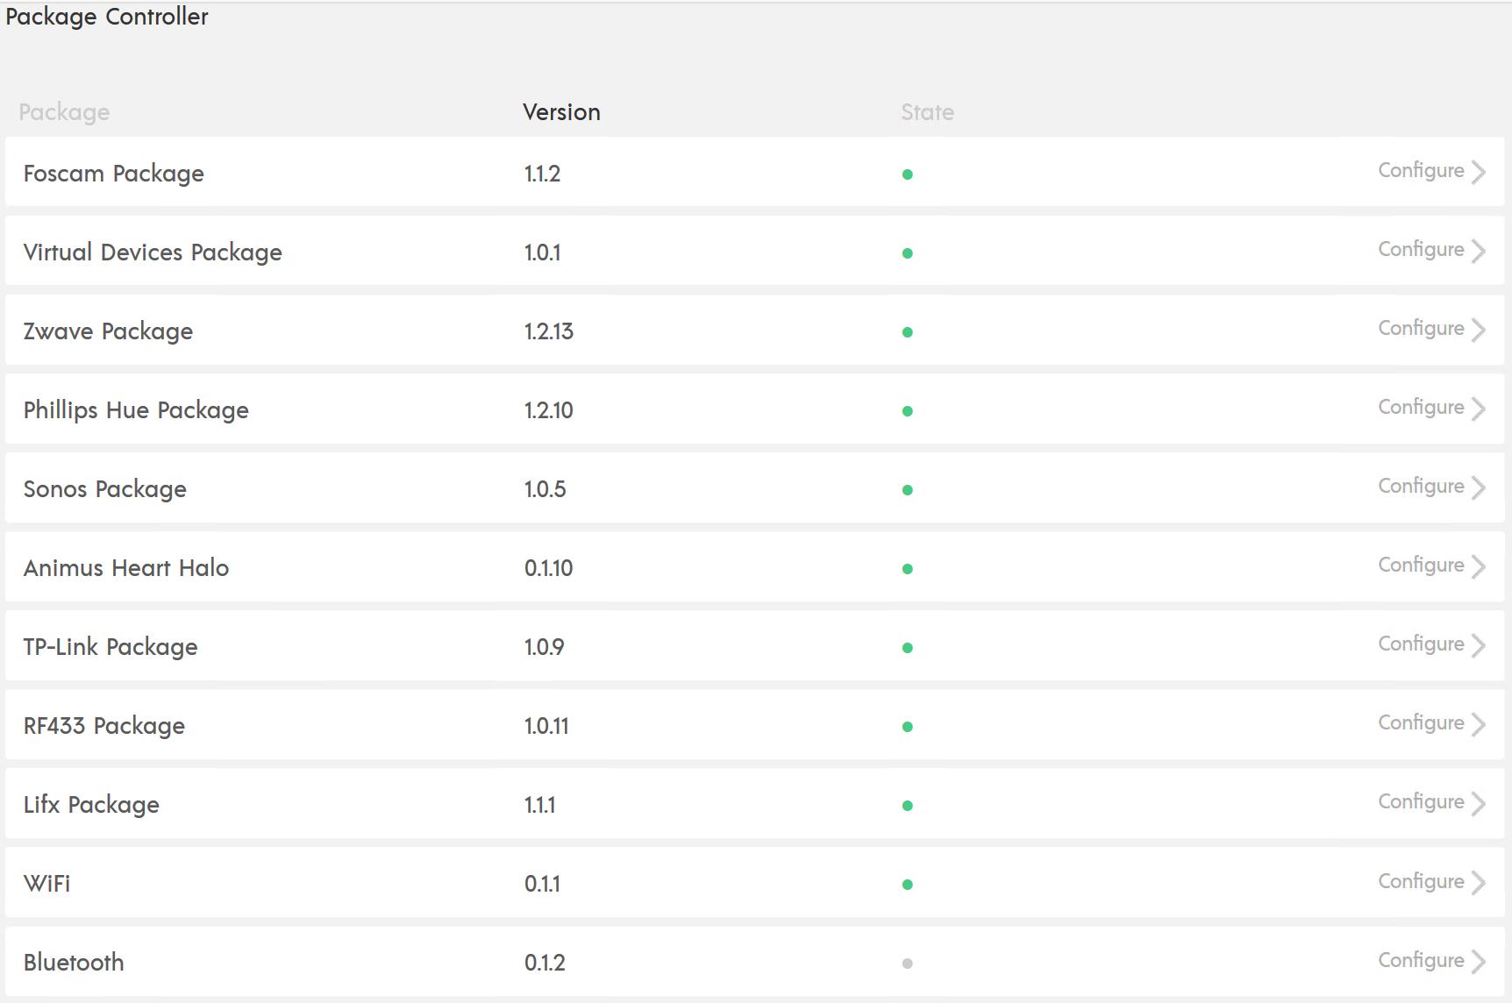
Task: Select the TP-Link Package name
Action: (111, 648)
